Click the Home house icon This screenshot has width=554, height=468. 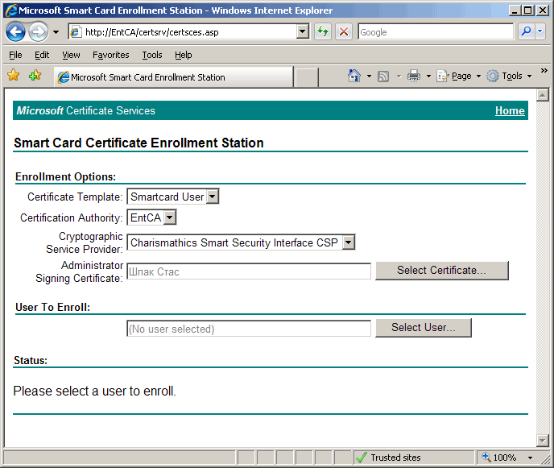(x=354, y=76)
